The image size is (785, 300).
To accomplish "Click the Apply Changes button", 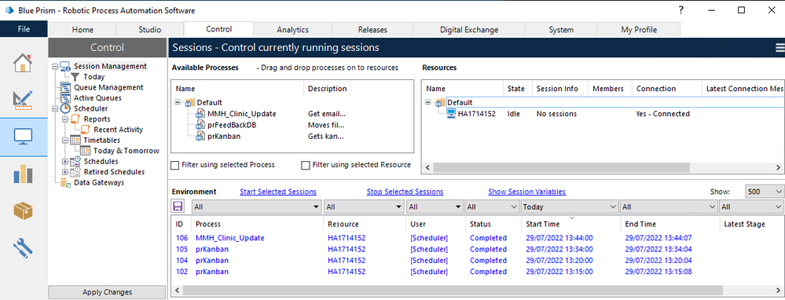I will click(107, 292).
